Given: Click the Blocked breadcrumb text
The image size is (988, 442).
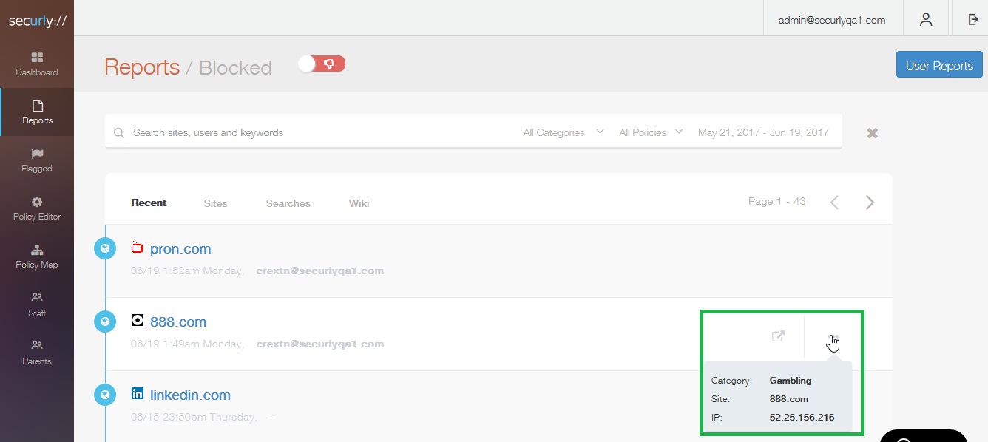Looking at the screenshot, I should click(235, 68).
